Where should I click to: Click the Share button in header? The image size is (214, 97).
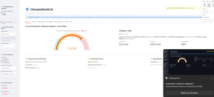click(x=204, y=1)
